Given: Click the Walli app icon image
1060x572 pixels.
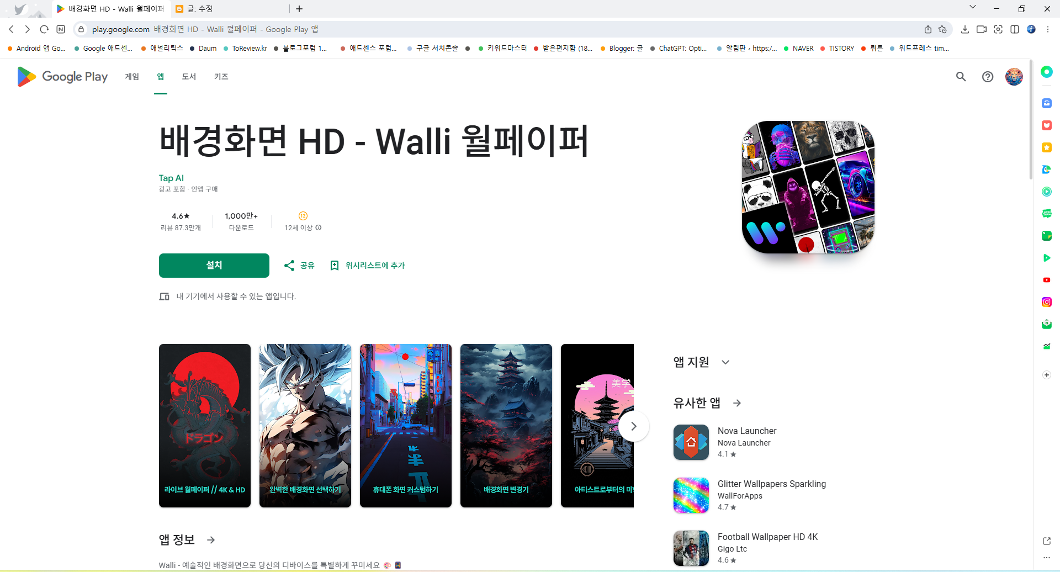Looking at the screenshot, I should coord(808,187).
